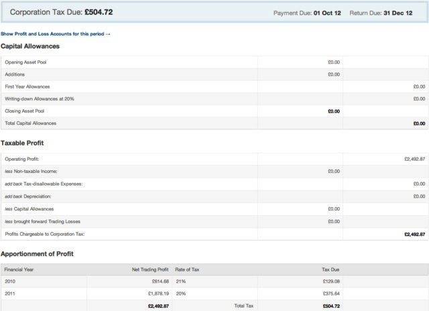Screen dimensions: 429x311
Task: Click the First Year Allowances row label
Action: pos(27,86)
